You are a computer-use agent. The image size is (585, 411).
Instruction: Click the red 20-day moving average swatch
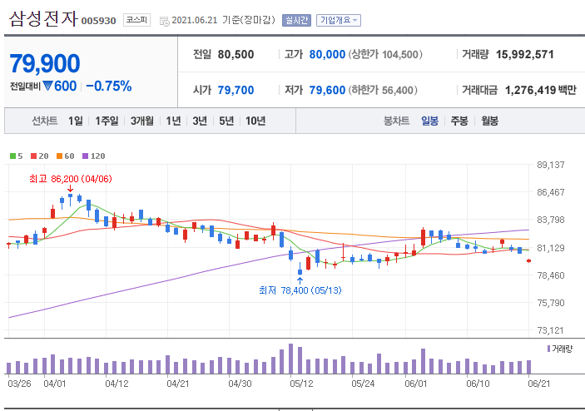pos(34,156)
